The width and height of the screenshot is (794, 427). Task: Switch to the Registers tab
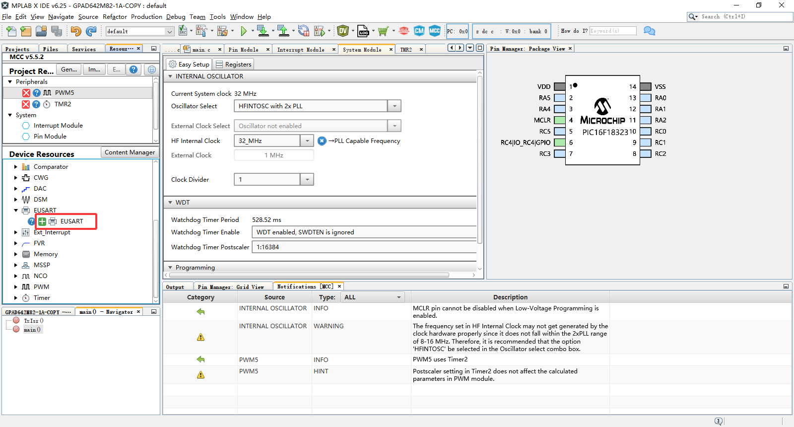pos(234,65)
